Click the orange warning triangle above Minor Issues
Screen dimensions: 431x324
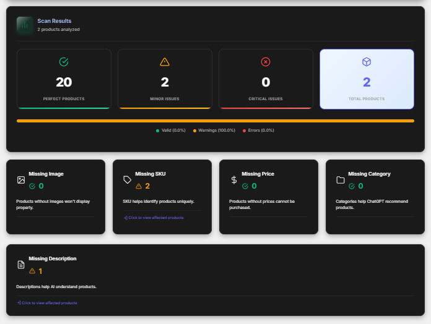[165, 62]
